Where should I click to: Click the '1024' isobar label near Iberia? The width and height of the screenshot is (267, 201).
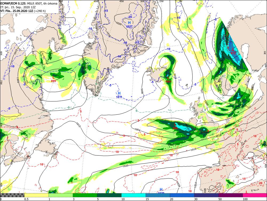point(195,185)
